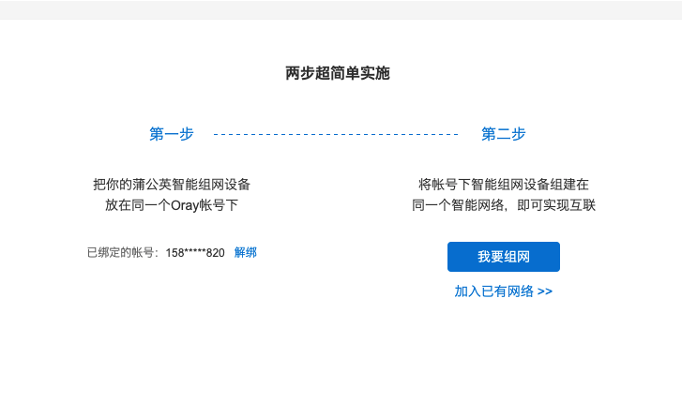The height and width of the screenshot is (418, 682).
Task: Click the bound account number 158*****820
Action: 195,253
